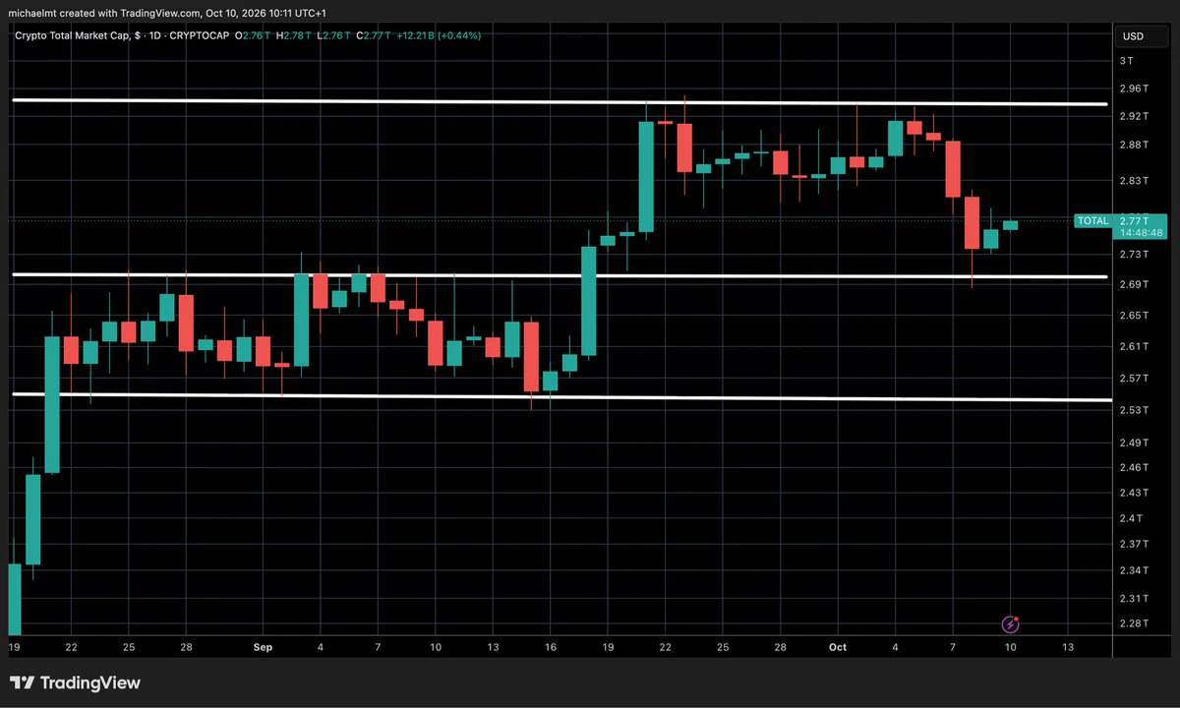The height and width of the screenshot is (708, 1180).
Task: Click the 2.73T label on the price scale
Action: tap(1133, 254)
